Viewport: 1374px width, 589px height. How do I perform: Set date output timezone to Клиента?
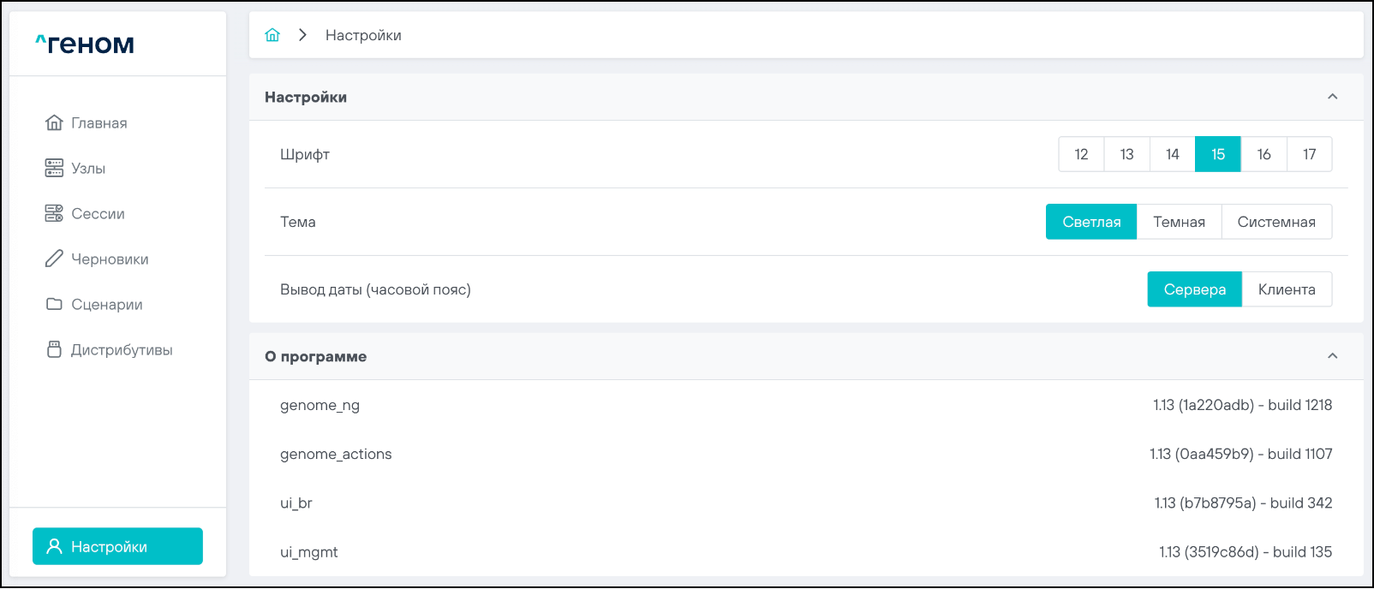(1286, 289)
